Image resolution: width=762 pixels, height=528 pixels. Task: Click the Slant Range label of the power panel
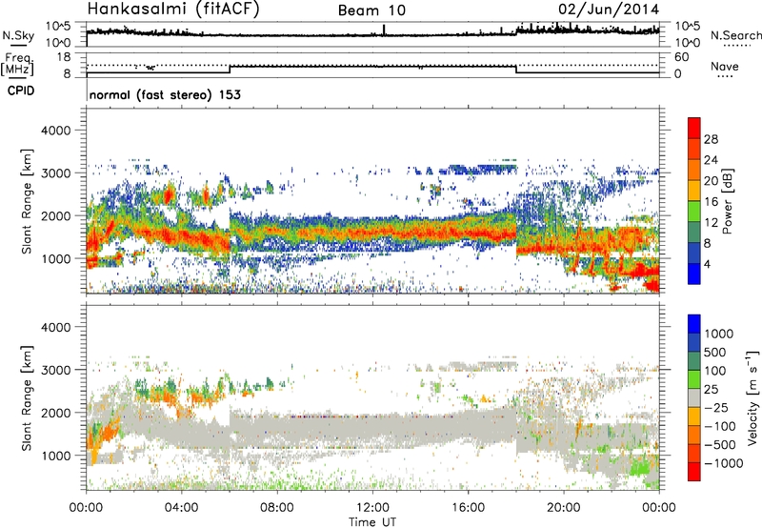tap(27, 201)
